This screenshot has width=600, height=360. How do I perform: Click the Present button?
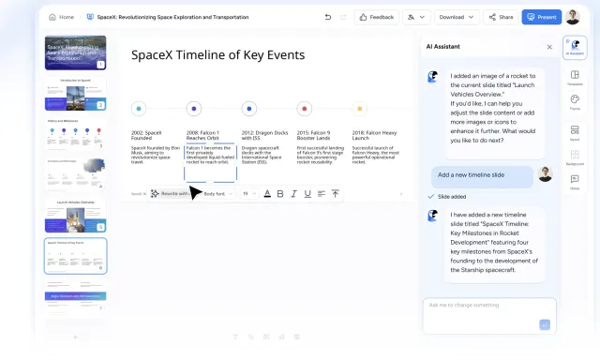pyautogui.click(x=542, y=17)
